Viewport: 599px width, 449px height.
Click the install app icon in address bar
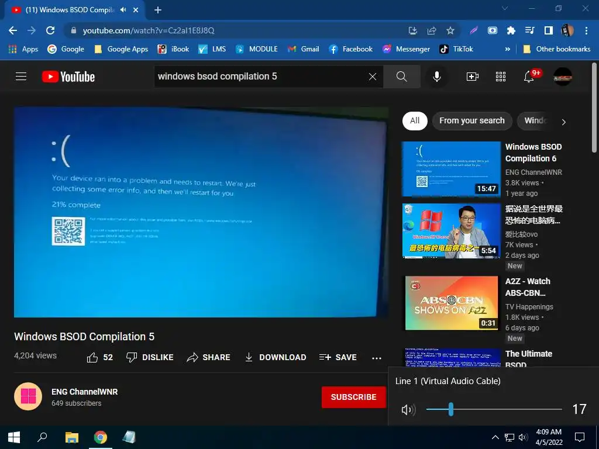coord(413,30)
